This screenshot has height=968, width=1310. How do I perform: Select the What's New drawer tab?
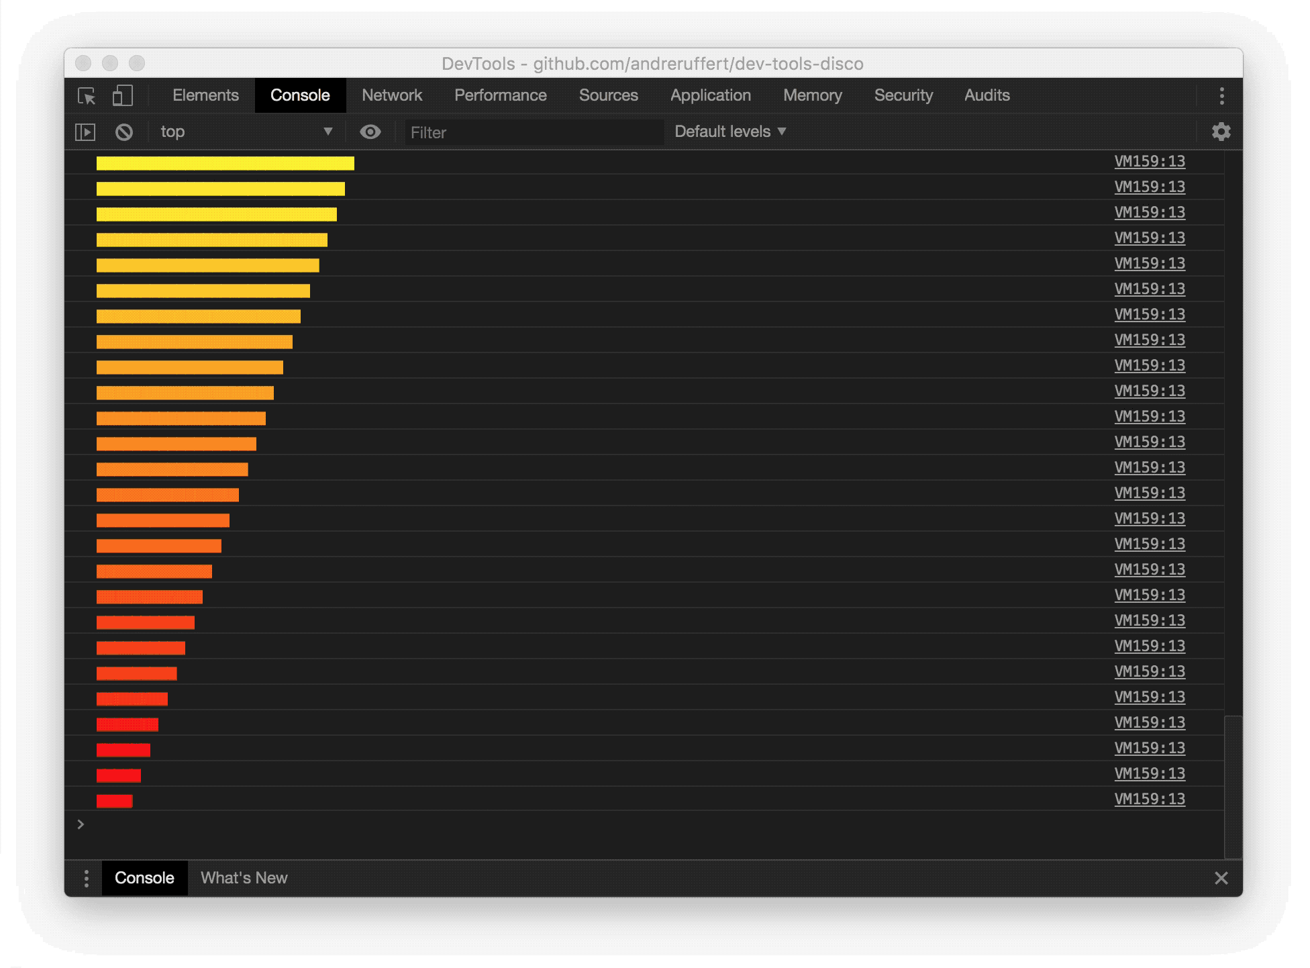point(244,878)
